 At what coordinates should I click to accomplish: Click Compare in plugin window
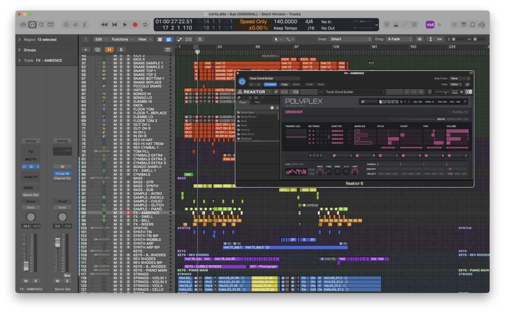(270, 84)
